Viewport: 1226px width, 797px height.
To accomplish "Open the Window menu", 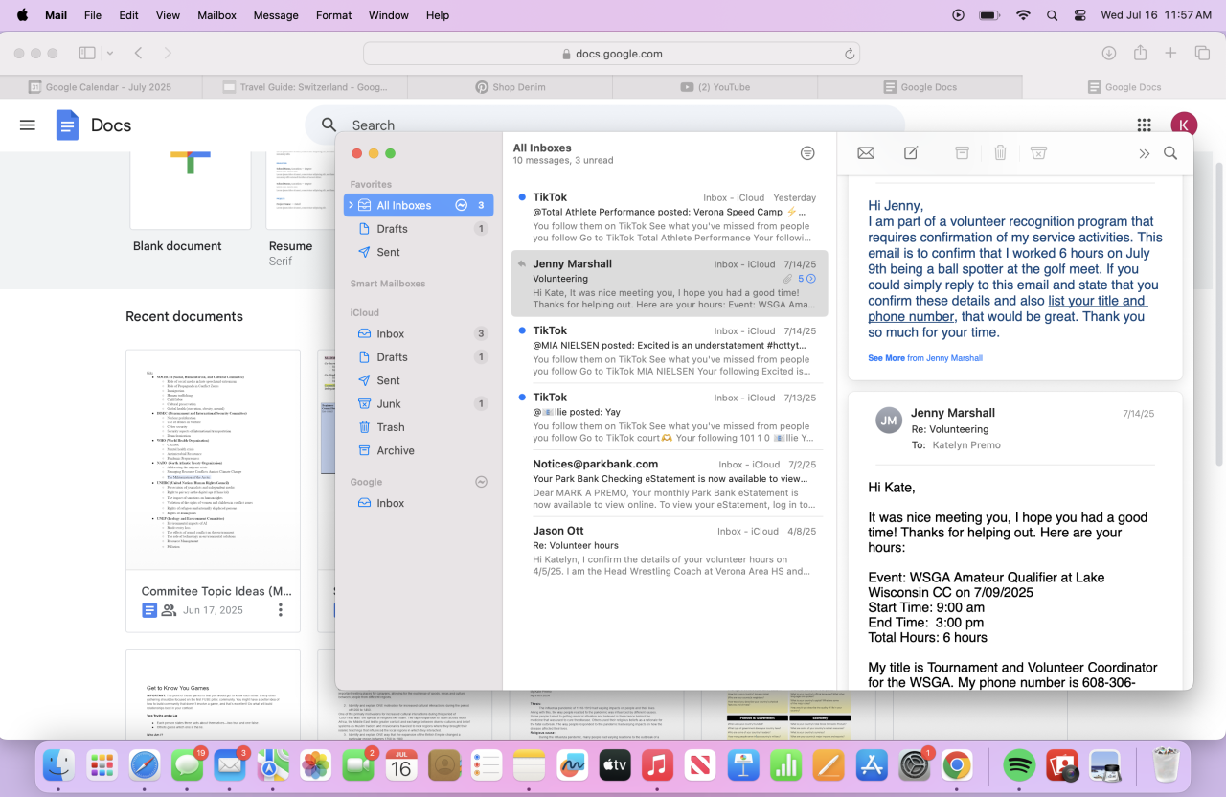I will 389,15.
